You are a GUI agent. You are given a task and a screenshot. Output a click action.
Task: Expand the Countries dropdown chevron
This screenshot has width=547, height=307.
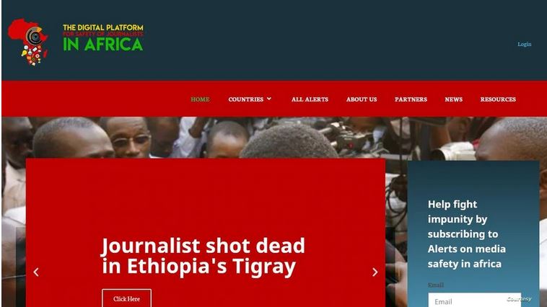pyautogui.click(x=269, y=99)
